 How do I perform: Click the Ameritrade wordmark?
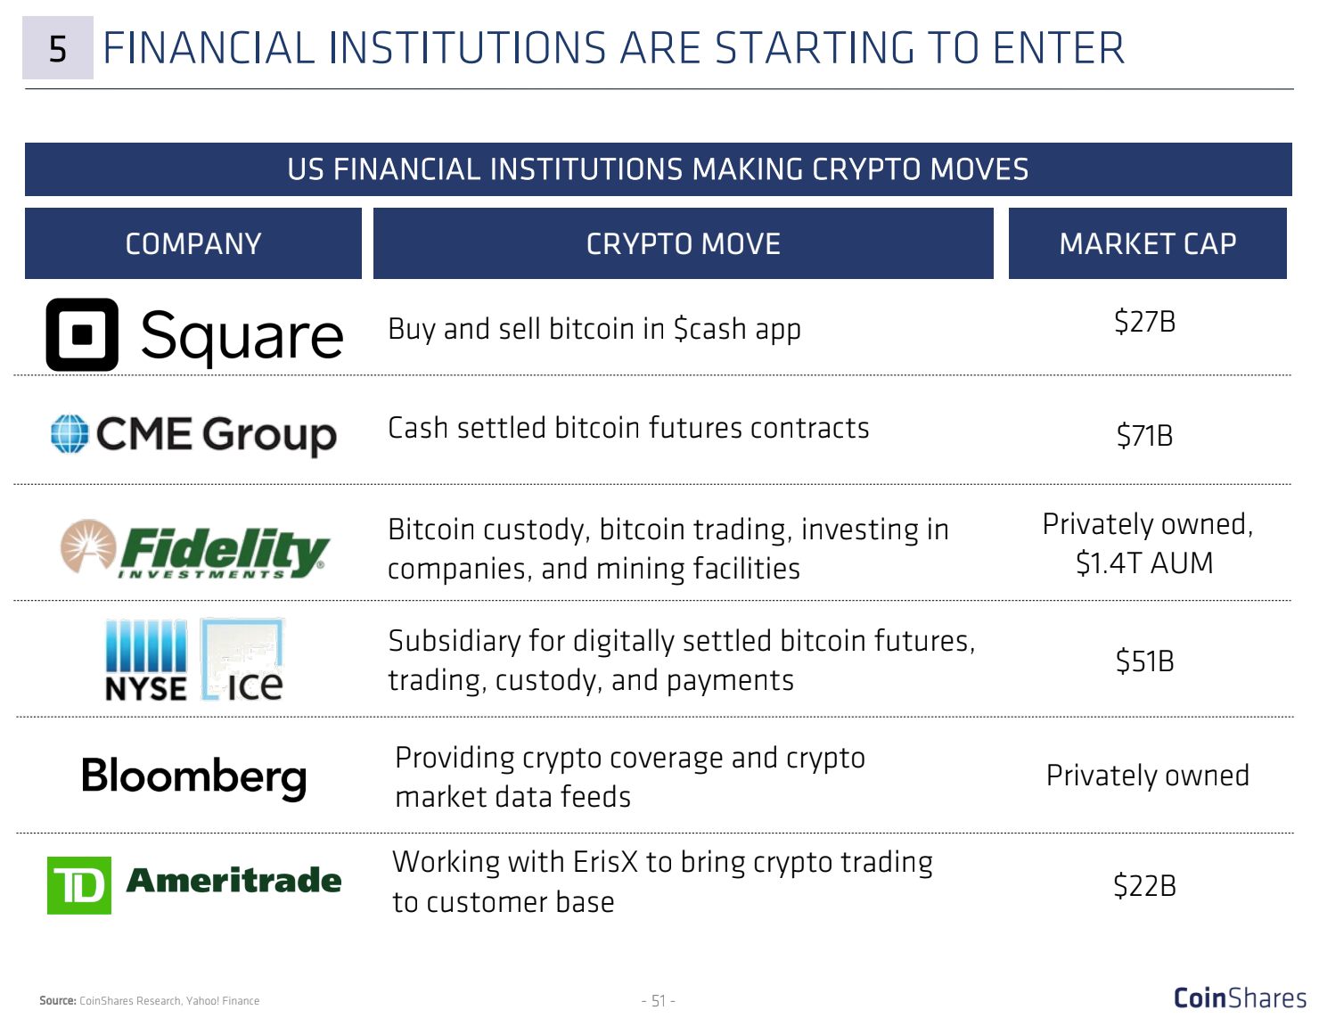tap(233, 881)
